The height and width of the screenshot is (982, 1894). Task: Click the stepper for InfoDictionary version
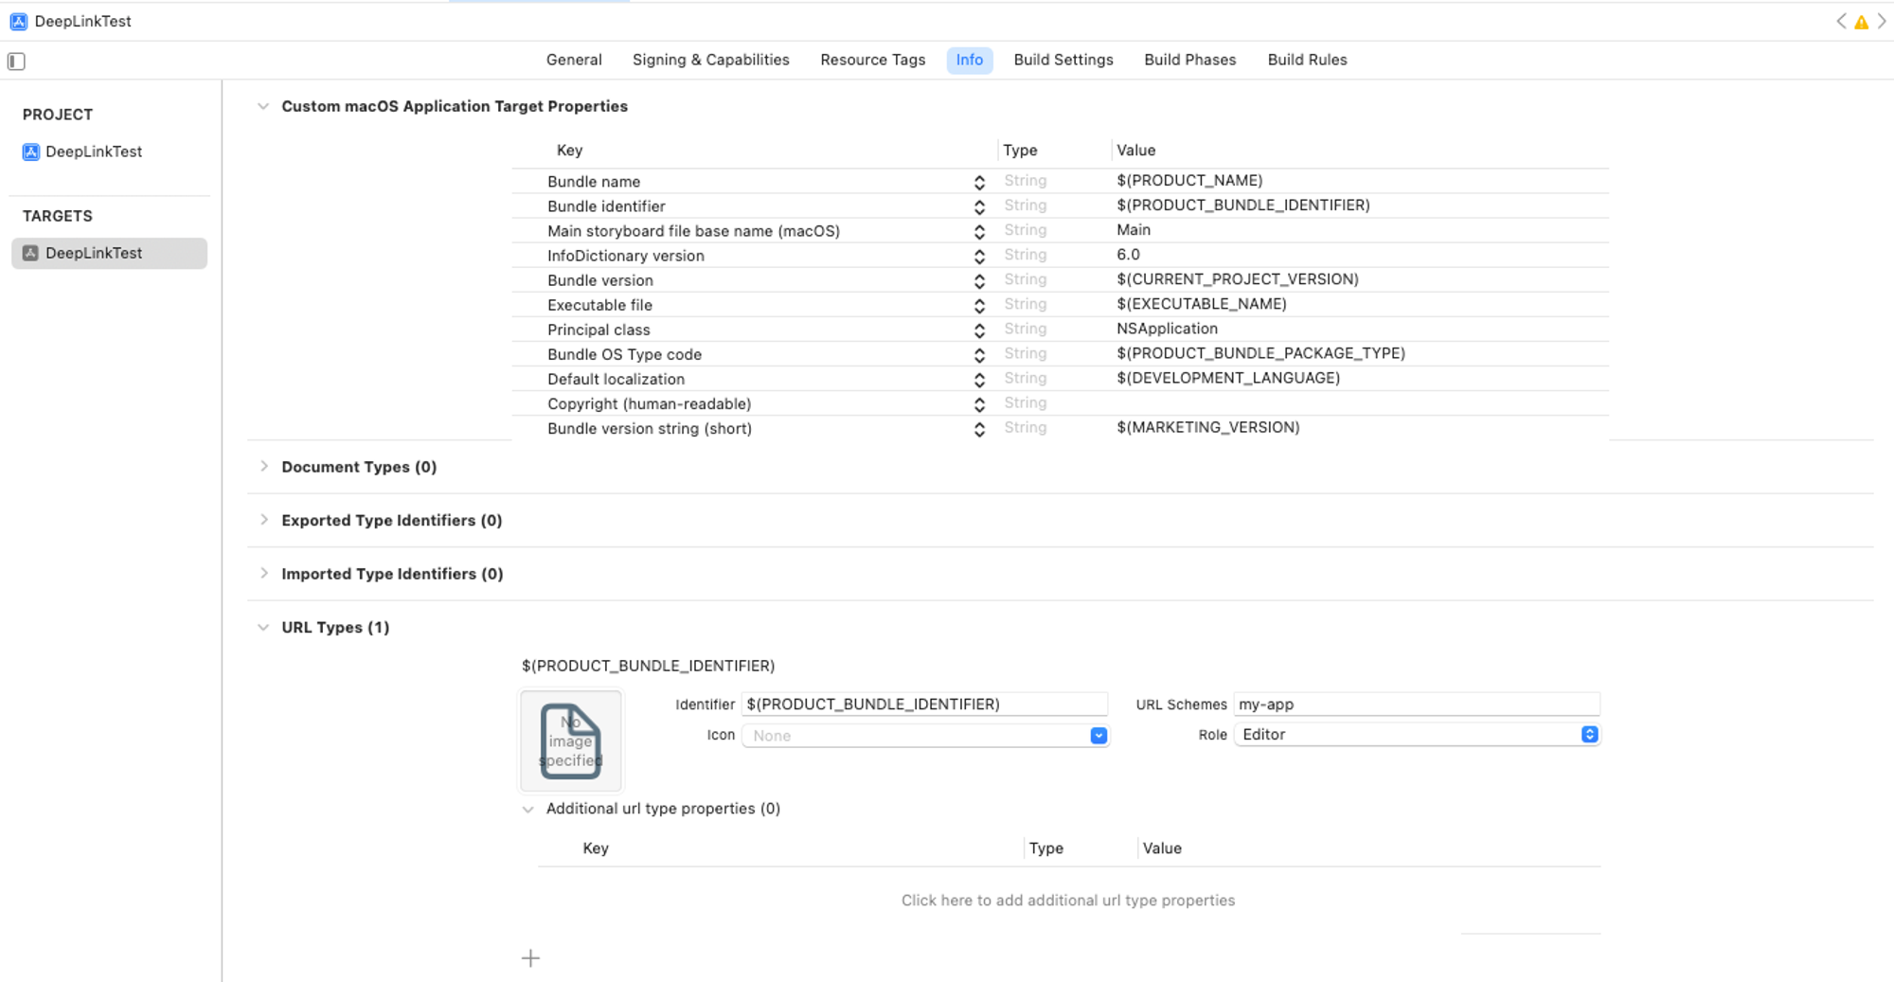(979, 256)
